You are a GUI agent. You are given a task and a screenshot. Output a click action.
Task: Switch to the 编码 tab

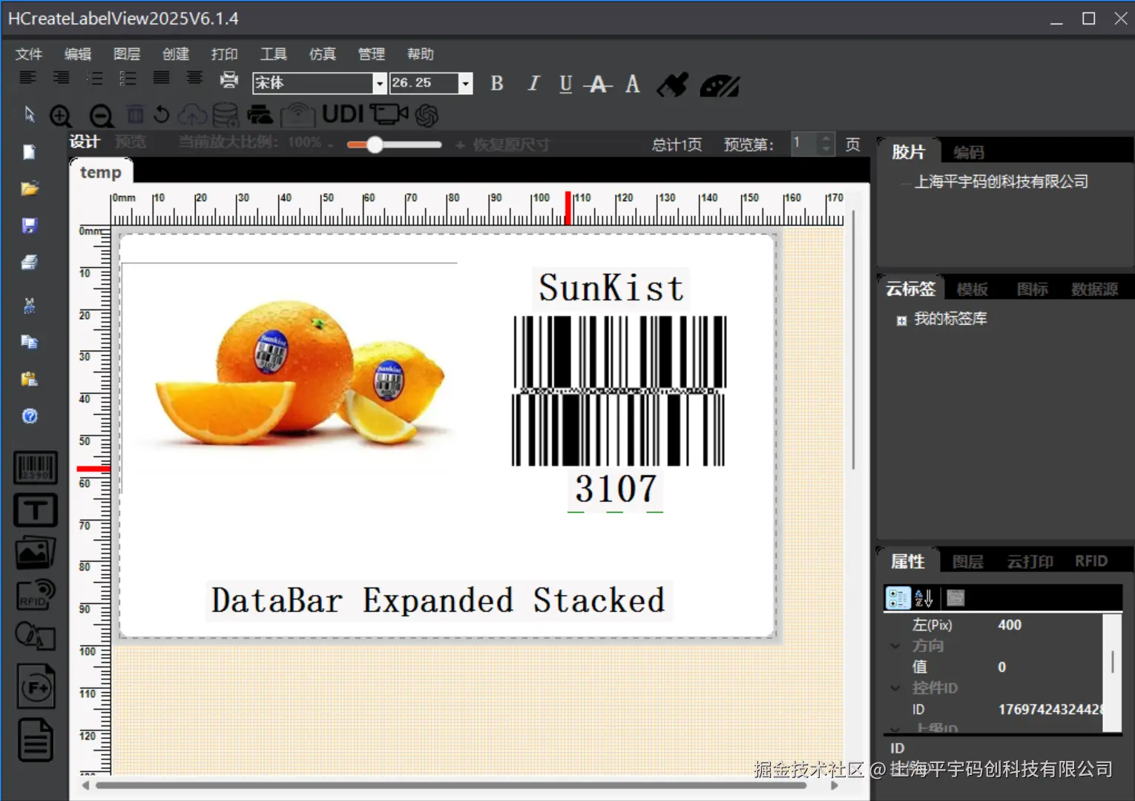click(x=969, y=152)
